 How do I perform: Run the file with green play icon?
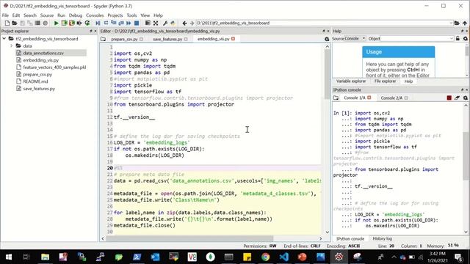56,23
